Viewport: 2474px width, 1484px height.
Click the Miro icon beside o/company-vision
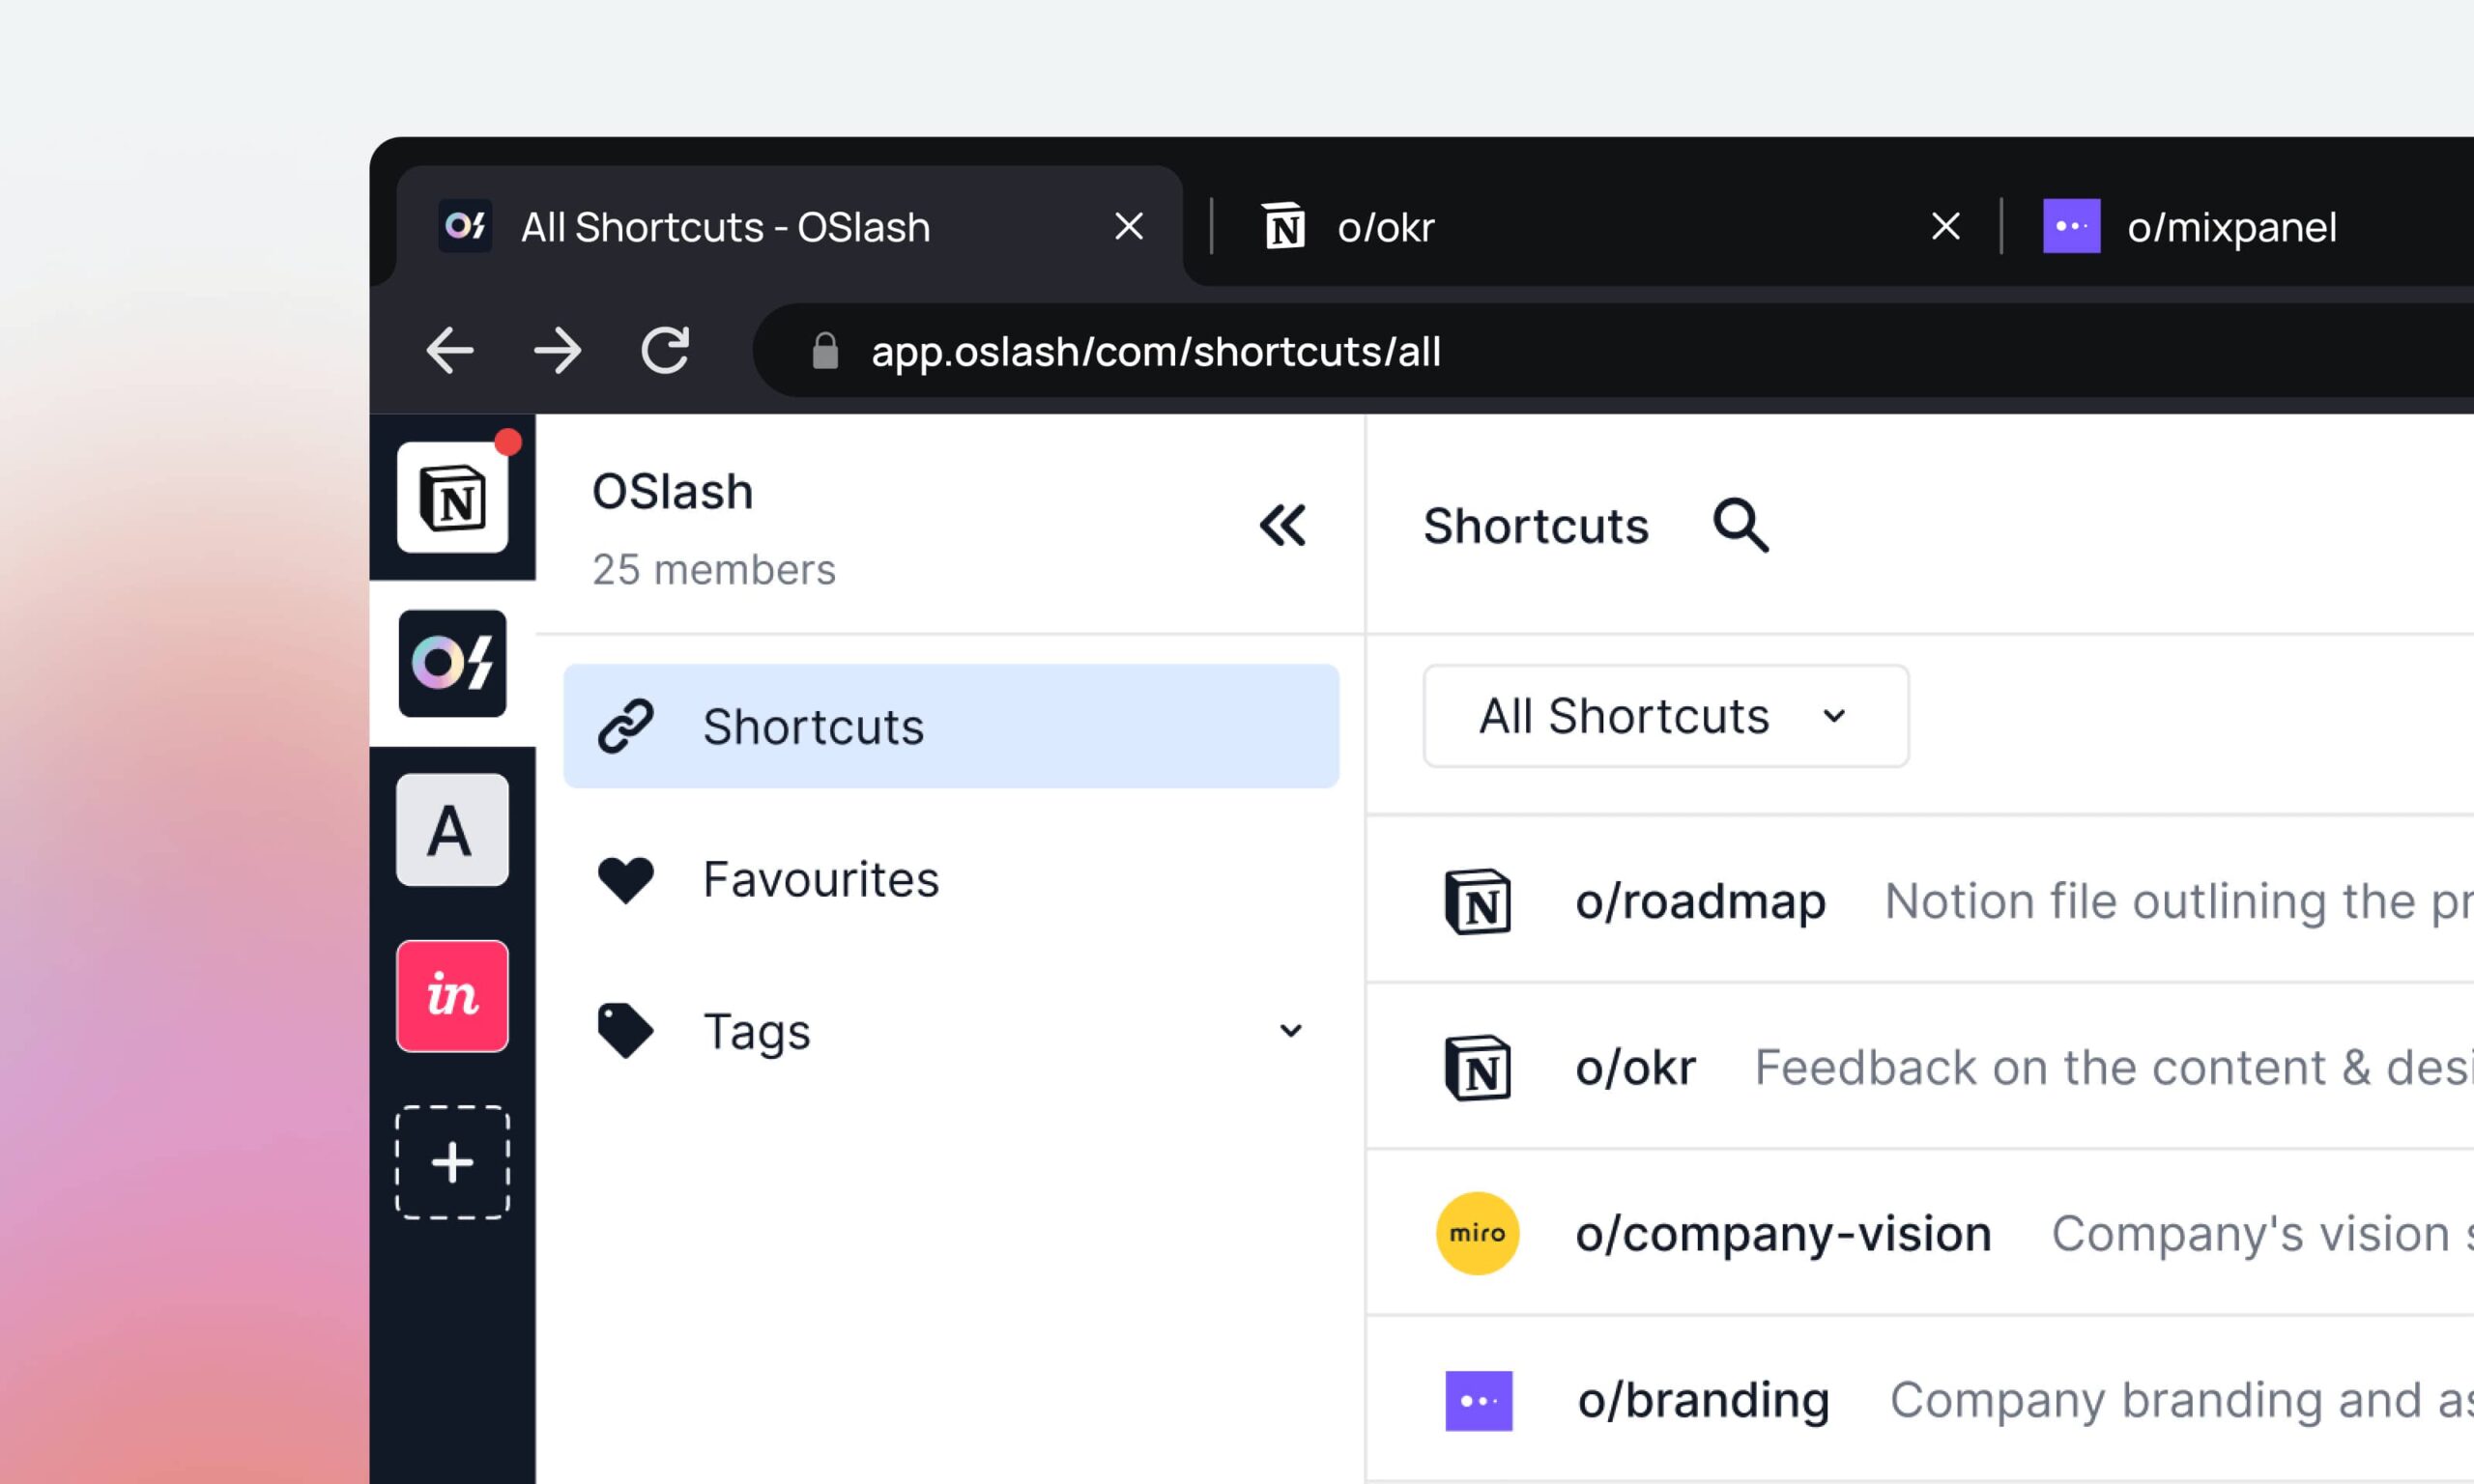coord(1478,1233)
